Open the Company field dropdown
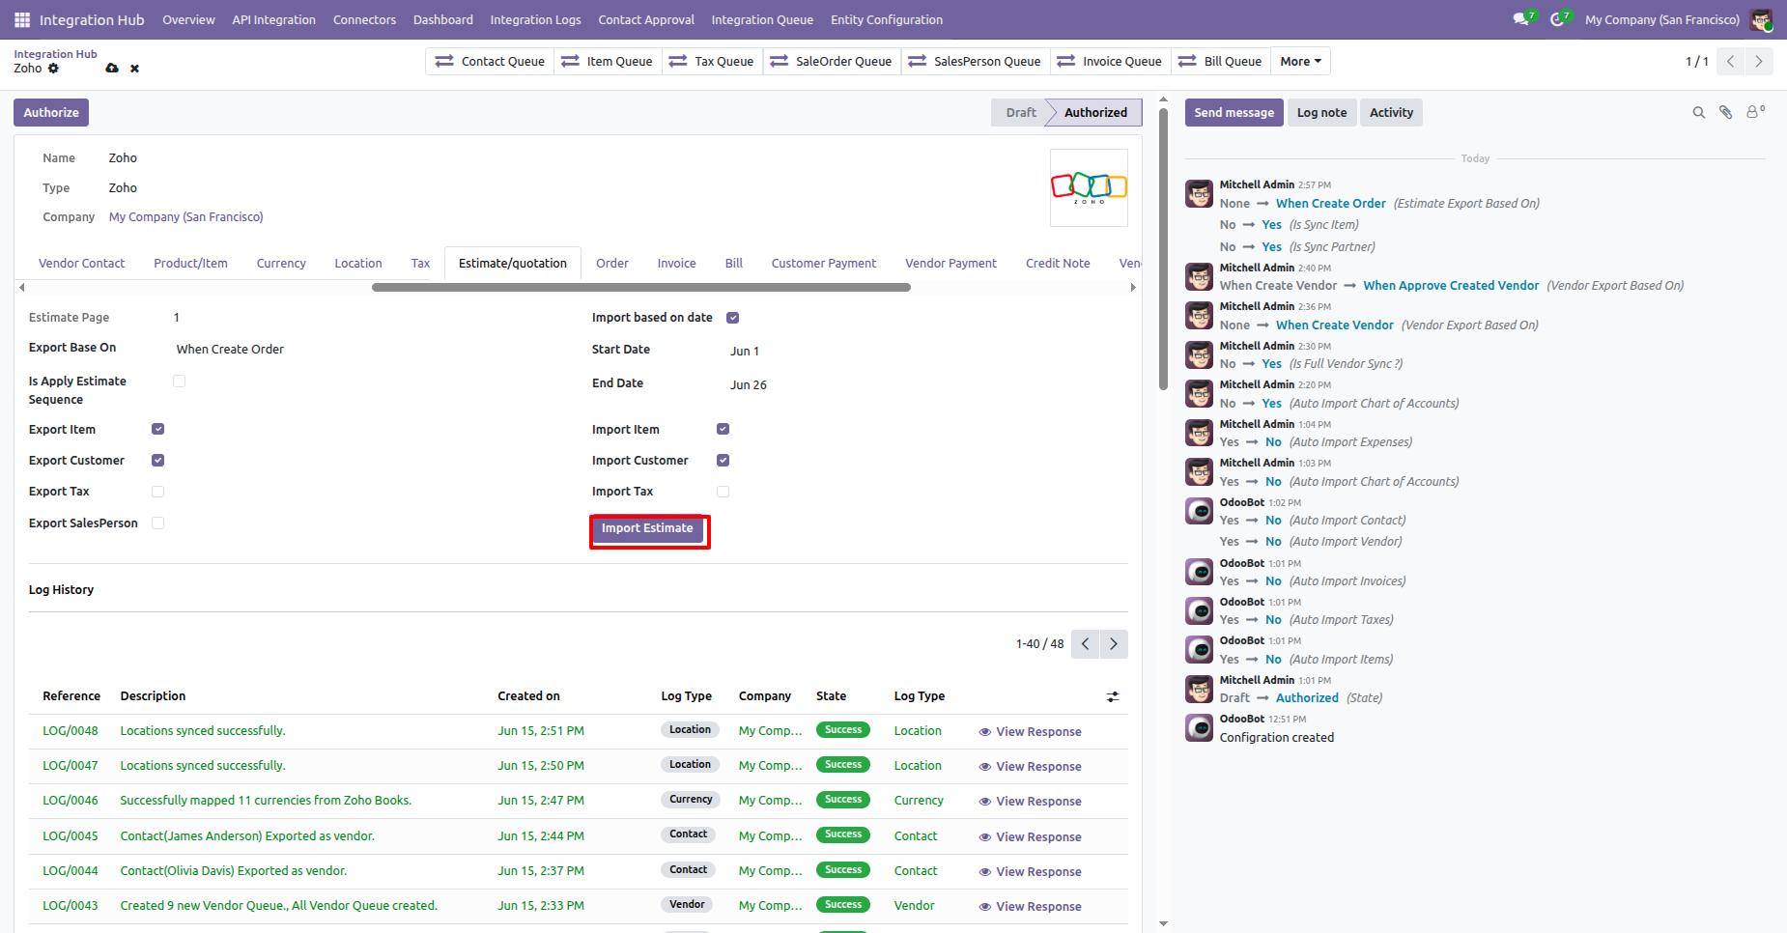Image resolution: width=1787 pixels, height=933 pixels. click(x=186, y=217)
